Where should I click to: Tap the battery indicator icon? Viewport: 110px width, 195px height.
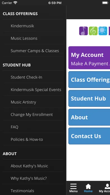[105, 3]
